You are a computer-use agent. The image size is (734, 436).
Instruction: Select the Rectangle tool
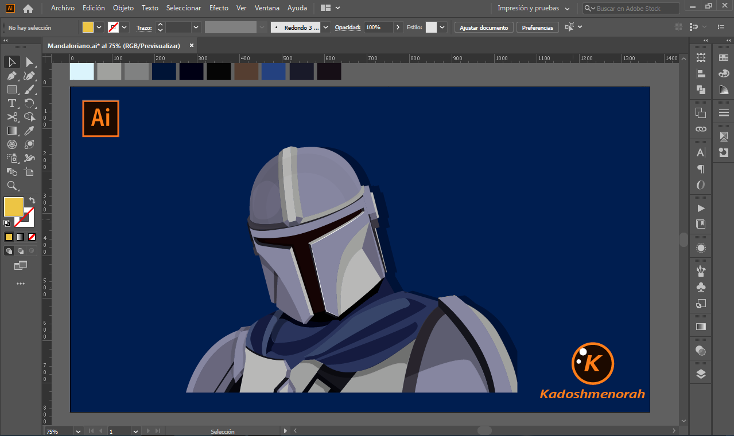pos(11,89)
